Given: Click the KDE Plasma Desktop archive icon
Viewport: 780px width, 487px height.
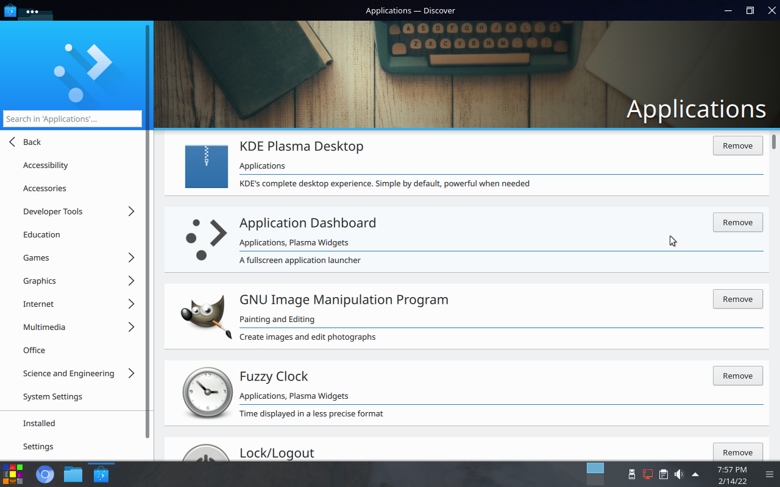Looking at the screenshot, I should [x=207, y=166].
